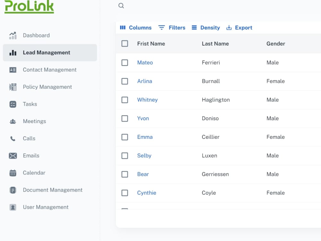Open lead Cynthie's record

(x=147, y=193)
